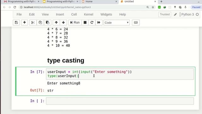Open the Kernel menu
202x114 pixels.
pos(88,15)
